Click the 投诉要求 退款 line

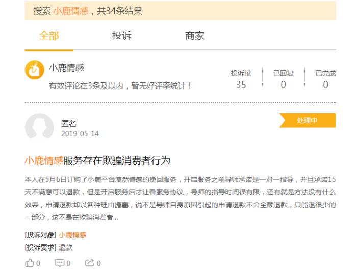(x=49, y=247)
